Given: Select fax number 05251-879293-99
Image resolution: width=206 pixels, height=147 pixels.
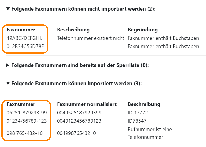Looking at the screenshot, I should tap(27, 113).
